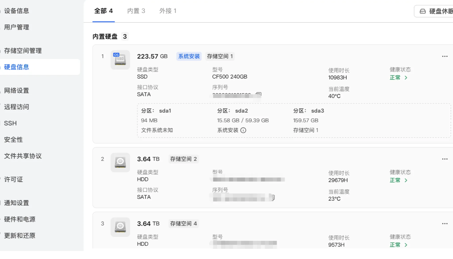453x259 pixels.
Task: Open more options menu for disk 3
Action: click(444, 224)
